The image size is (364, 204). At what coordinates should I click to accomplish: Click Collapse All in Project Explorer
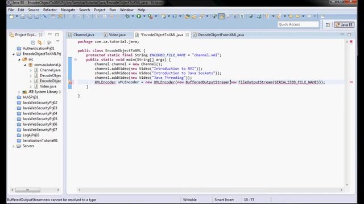click(33, 42)
